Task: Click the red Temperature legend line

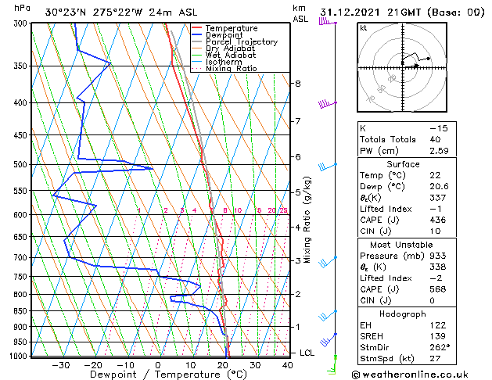Action: (197, 28)
